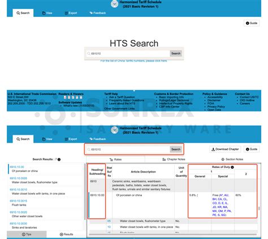Open Basic Importing Info footer link
The image size is (268, 239).
tap(171, 97)
